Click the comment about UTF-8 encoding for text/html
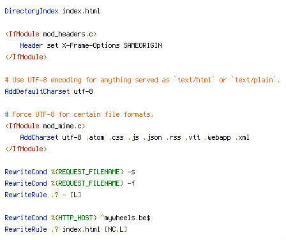 pyautogui.click(x=142, y=80)
